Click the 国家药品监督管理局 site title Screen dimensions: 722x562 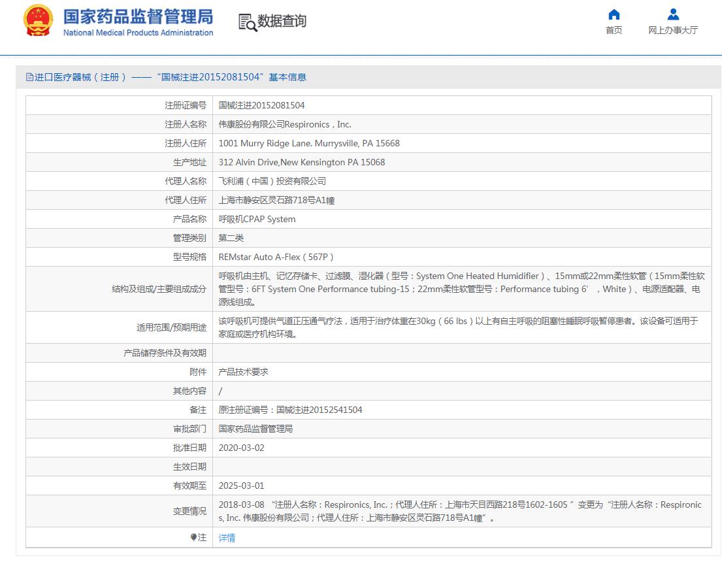tap(138, 16)
